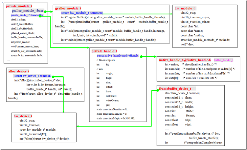
Task: Click the hw_device_t box heading
Action: pos(23,116)
